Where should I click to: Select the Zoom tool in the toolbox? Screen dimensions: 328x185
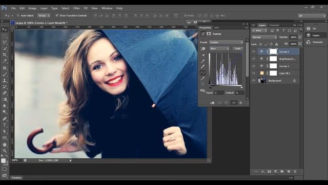pos(5,151)
